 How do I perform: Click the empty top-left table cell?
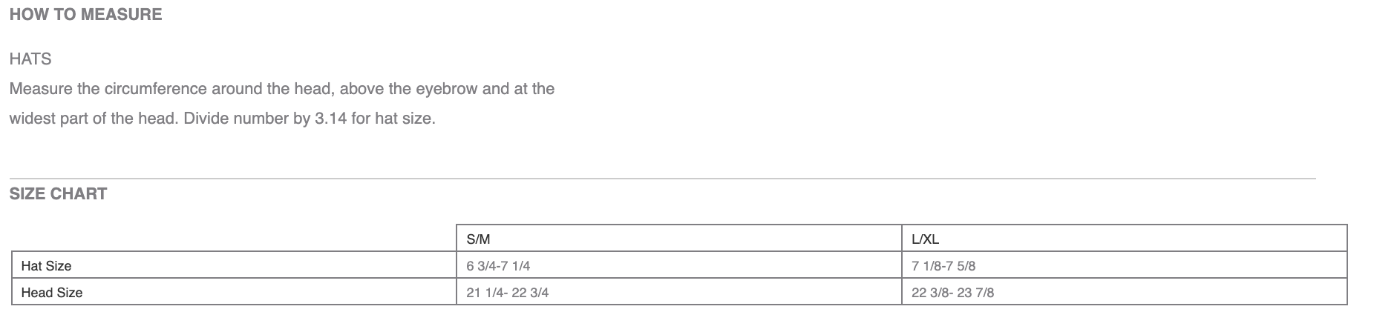point(234,239)
